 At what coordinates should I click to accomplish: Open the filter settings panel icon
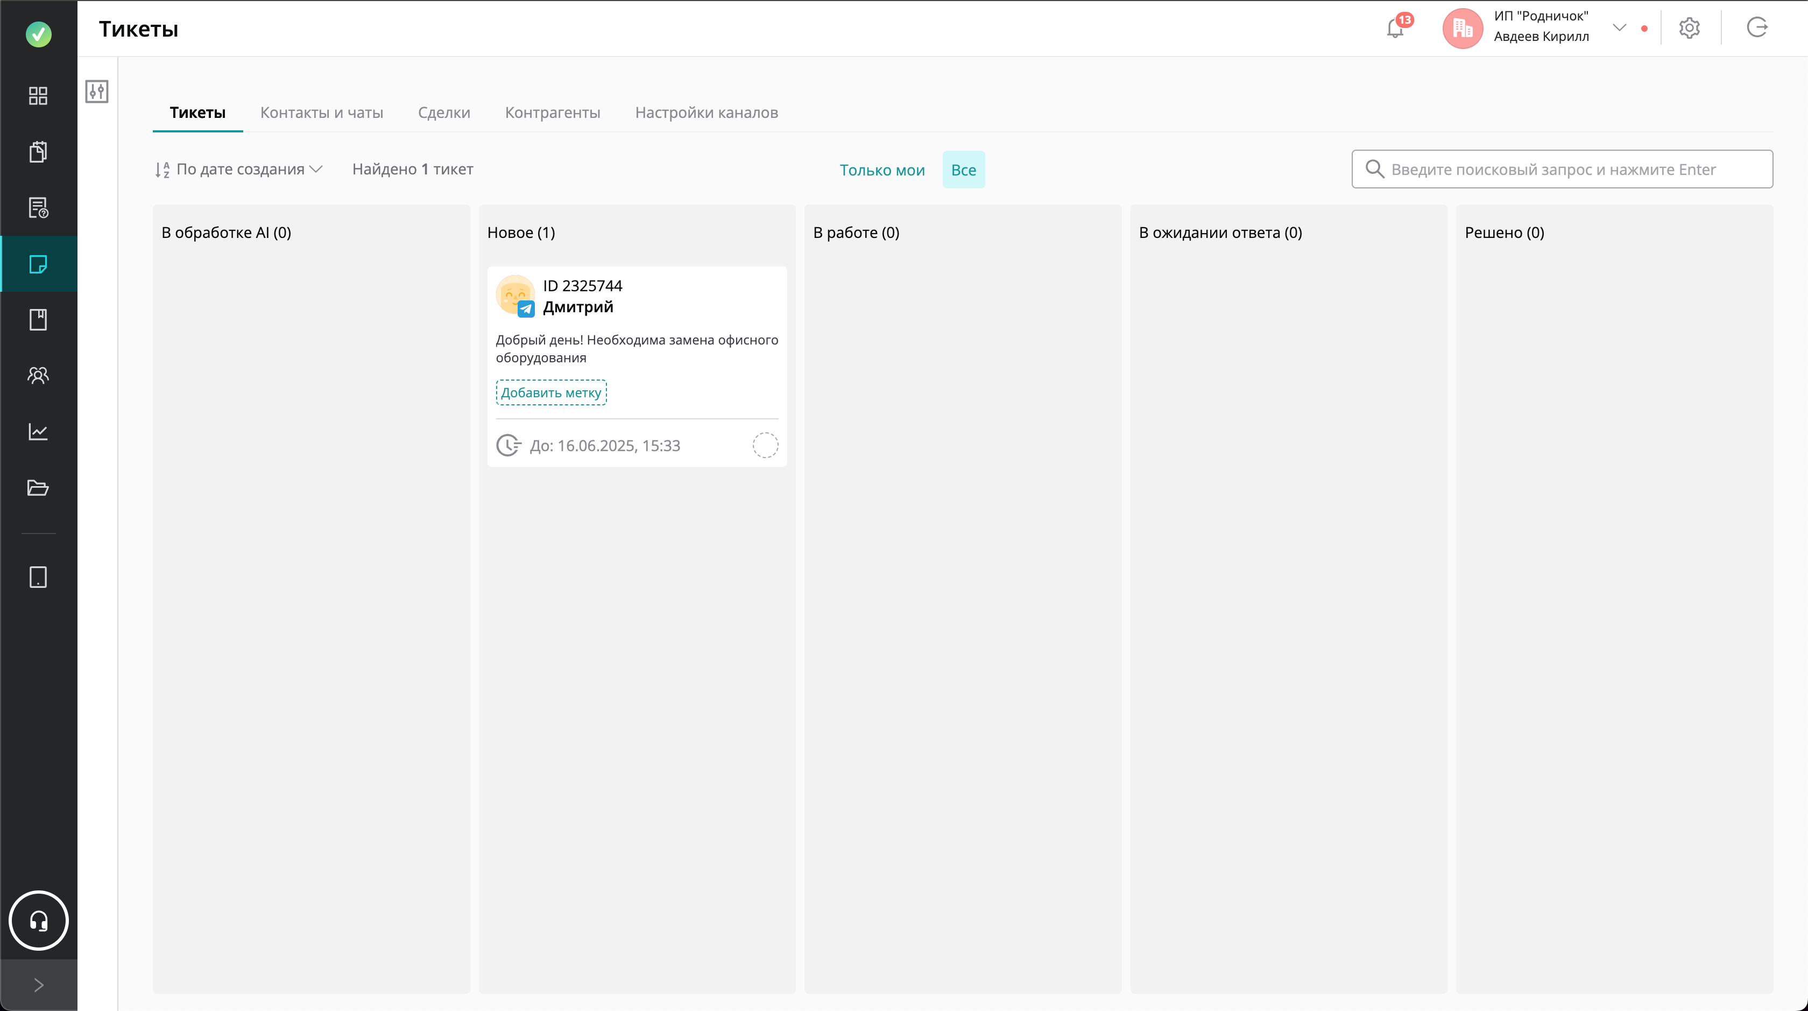pos(97,92)
